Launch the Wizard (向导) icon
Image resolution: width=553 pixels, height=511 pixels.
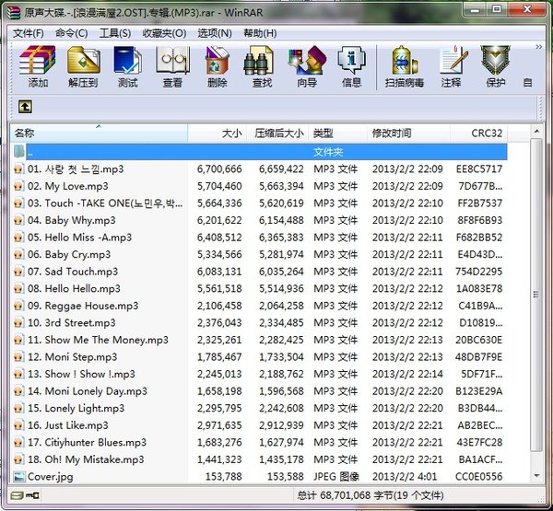(307, 66)
